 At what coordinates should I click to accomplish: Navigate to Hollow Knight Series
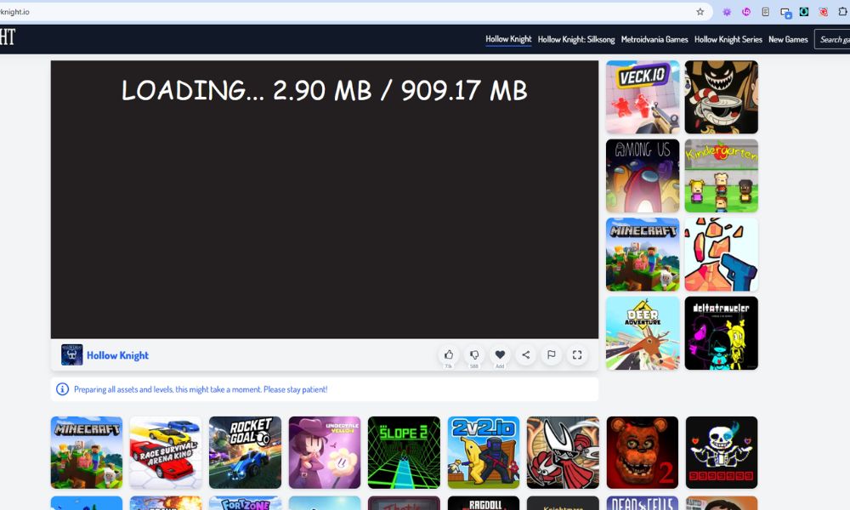point(728,39)
